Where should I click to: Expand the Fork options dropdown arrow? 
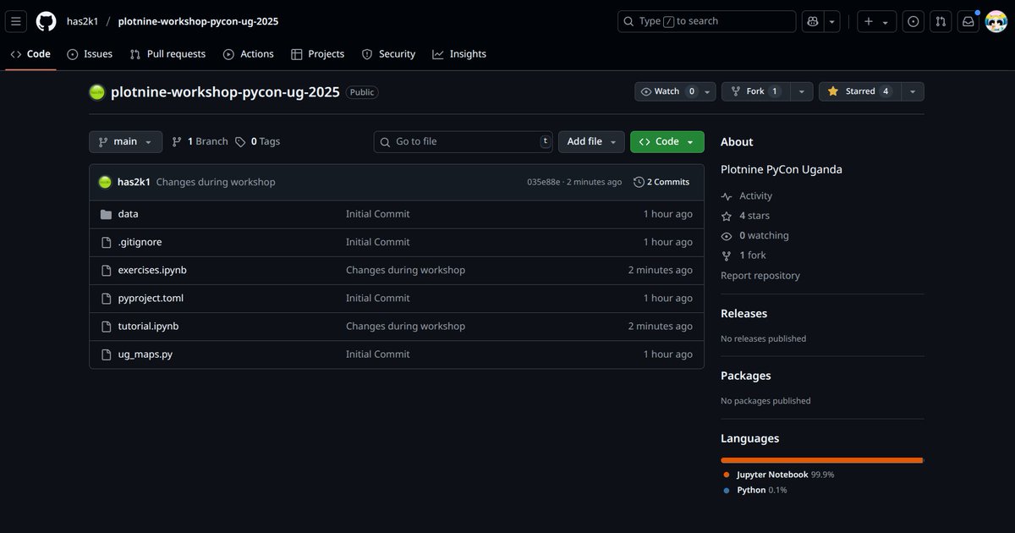click(801, 91)
